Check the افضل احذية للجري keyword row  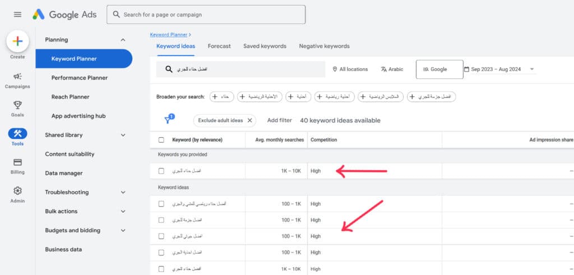pyautogui.click(x=161, y=253)
